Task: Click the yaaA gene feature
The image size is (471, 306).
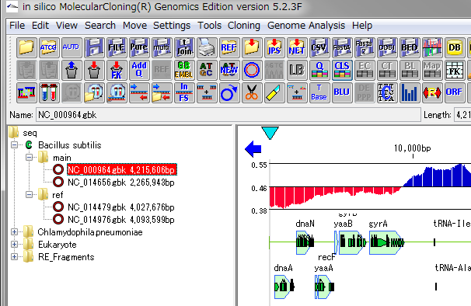Action: (x=324, y=287)
